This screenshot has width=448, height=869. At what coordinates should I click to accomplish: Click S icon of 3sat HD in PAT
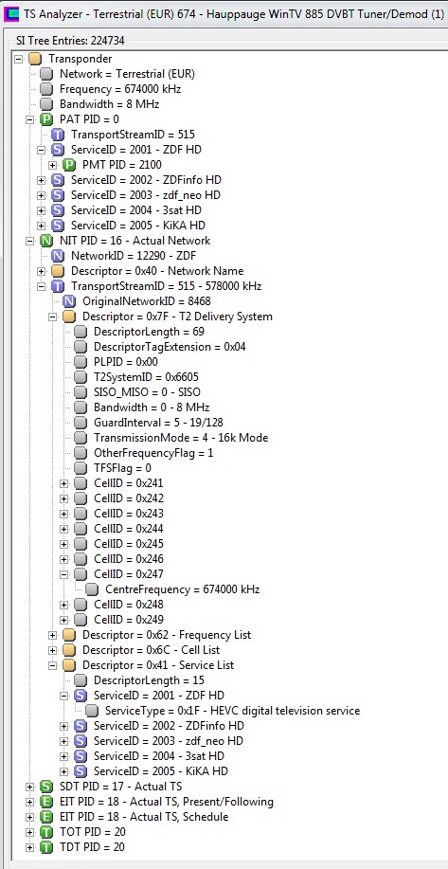(x=58, y=210)
